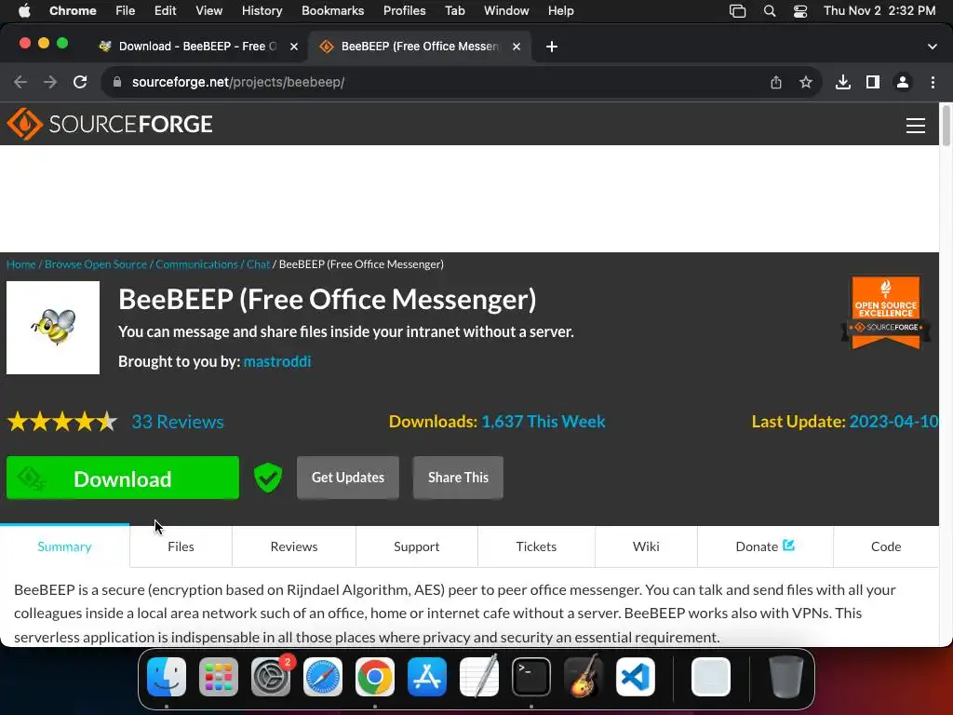Bookmark this page with star icon
The image size is (953, 715).
[x=806, y=82]
